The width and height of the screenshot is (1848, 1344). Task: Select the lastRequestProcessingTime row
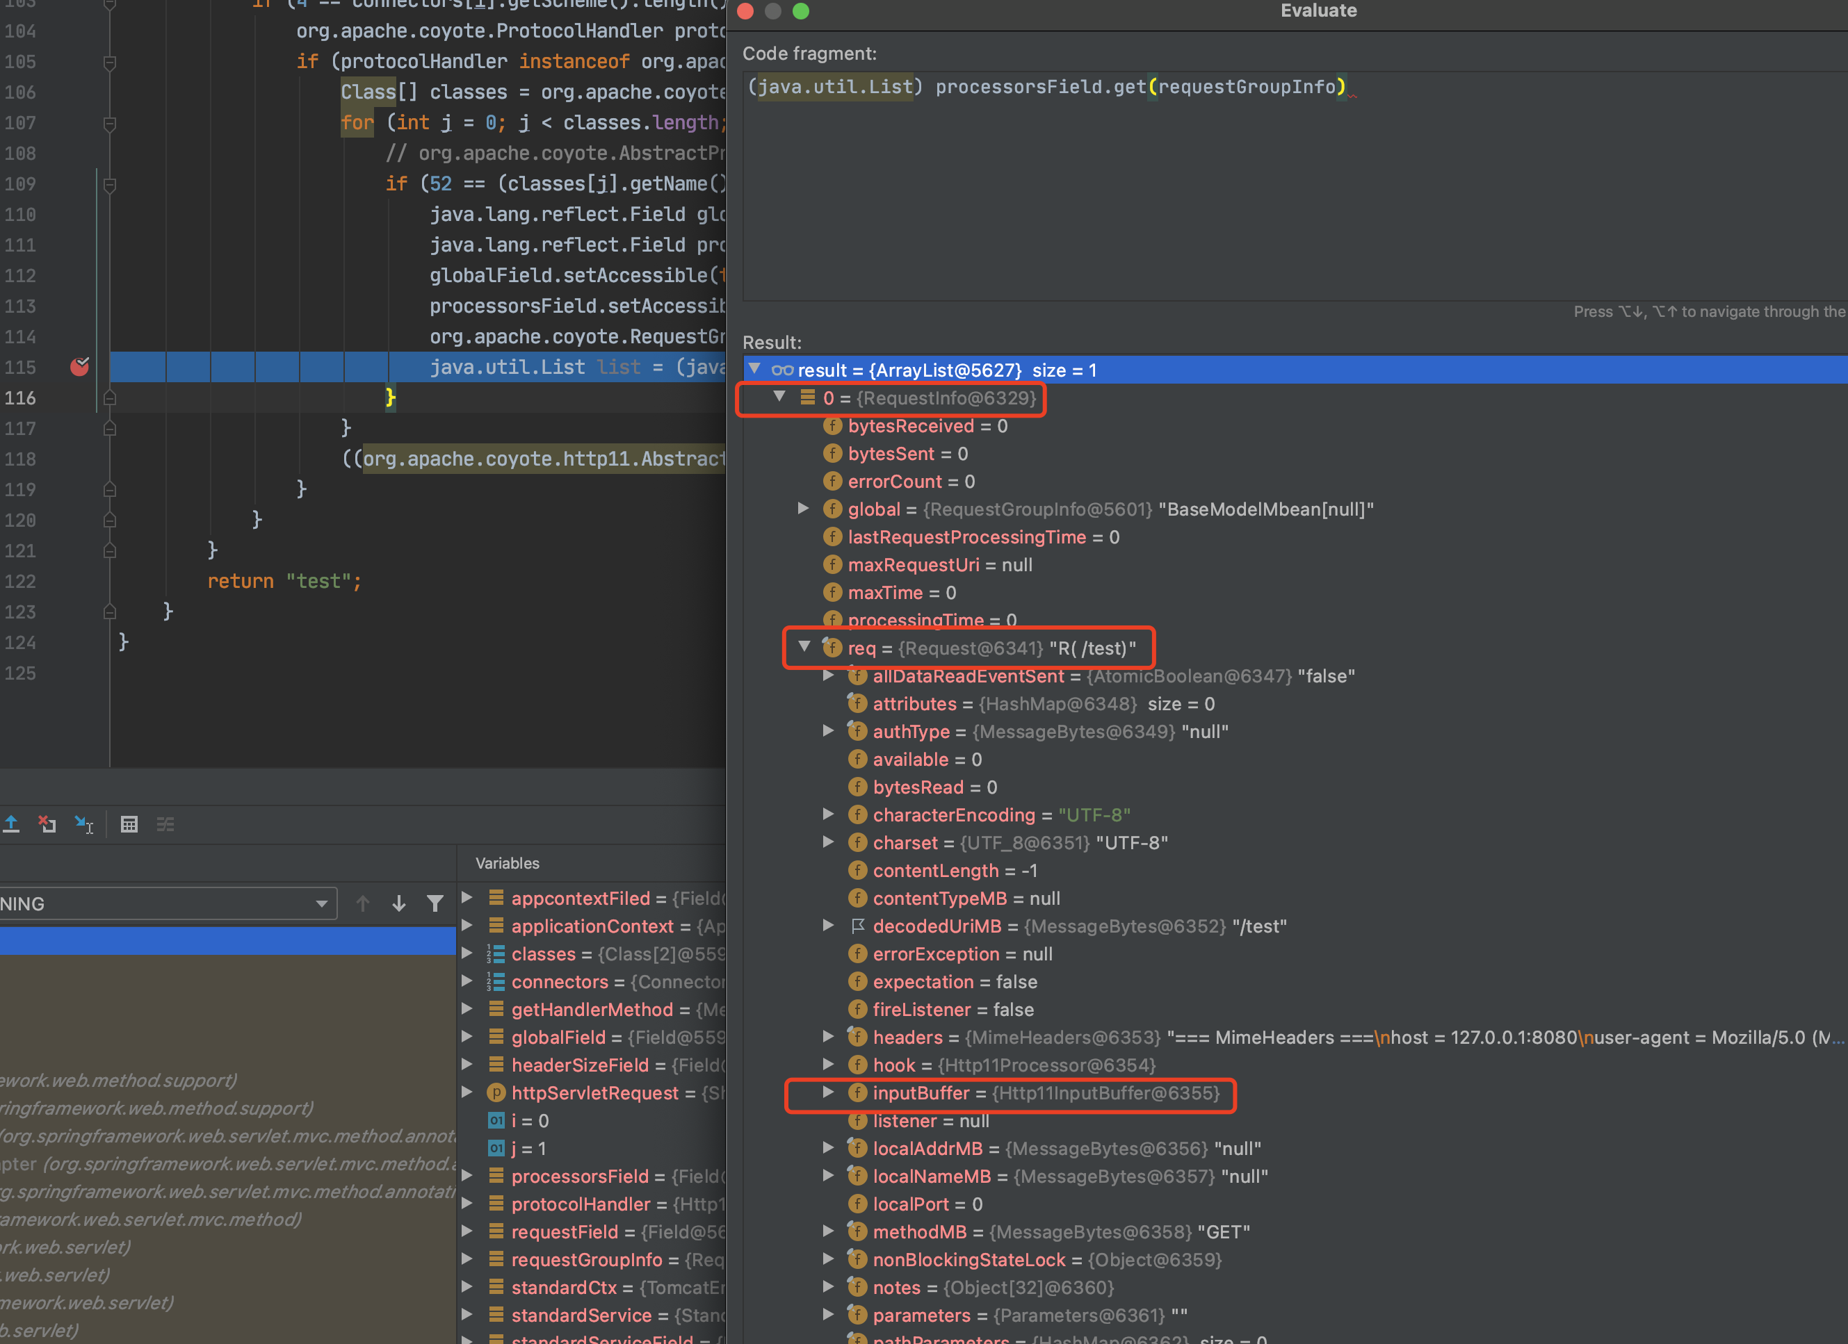(x=1295, y=536)
